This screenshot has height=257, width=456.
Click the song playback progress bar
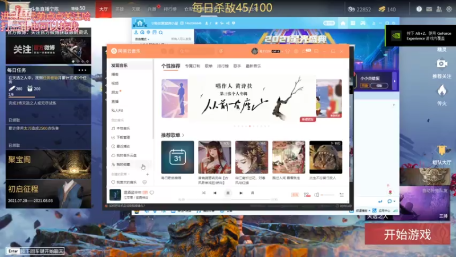[x=229, y=199]
